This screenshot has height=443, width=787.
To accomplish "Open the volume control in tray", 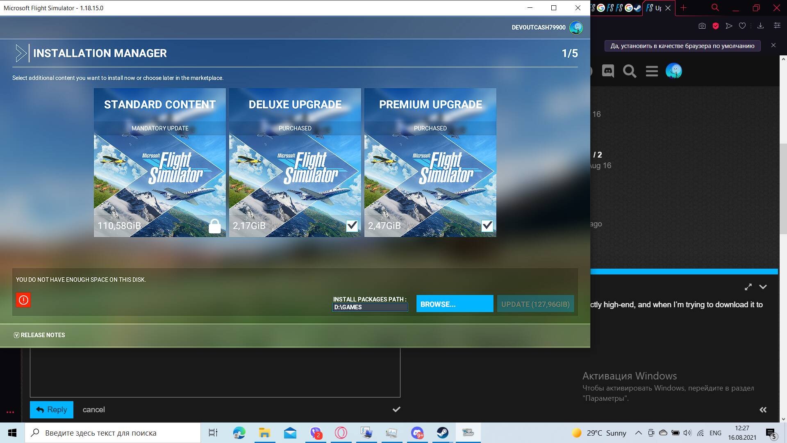I will tap(687, 433).
